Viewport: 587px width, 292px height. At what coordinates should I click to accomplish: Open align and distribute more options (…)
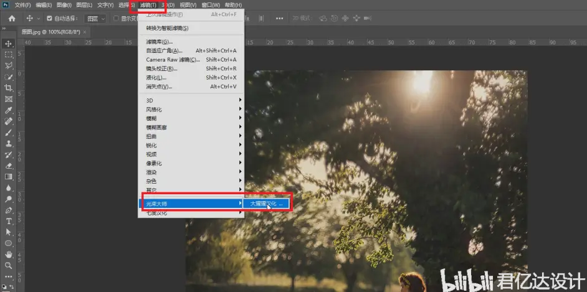pyautogui.click(x=279, y=18)
